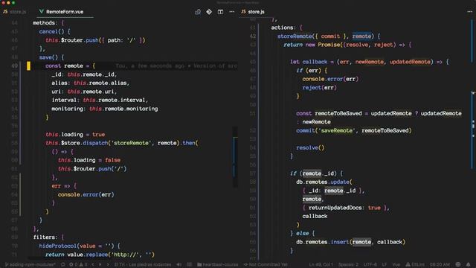The image size is (476, 268).
Task: Click the song title 'El Tri - Las piedras rodantes'
Action: [x=143, y=265]
